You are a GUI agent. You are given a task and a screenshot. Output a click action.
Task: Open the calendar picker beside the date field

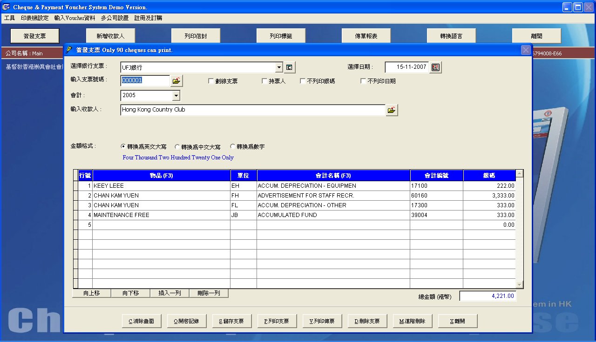(x=435, y=67)
